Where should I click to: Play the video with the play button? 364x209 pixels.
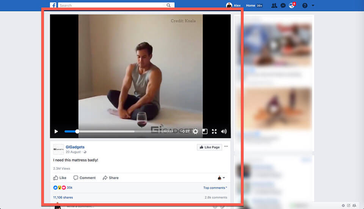click(56, 132)
